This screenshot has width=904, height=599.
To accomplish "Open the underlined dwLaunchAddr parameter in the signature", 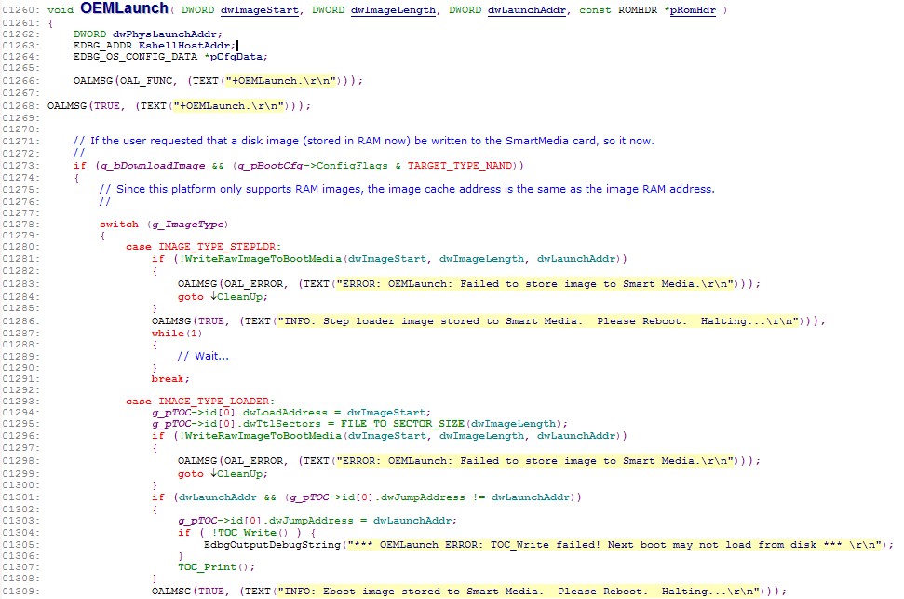I will click(526, 10).
